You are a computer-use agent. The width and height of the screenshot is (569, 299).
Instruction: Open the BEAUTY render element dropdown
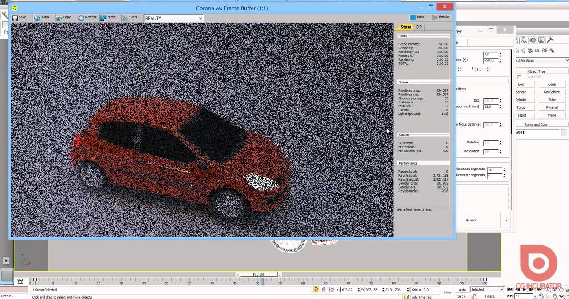174,18
